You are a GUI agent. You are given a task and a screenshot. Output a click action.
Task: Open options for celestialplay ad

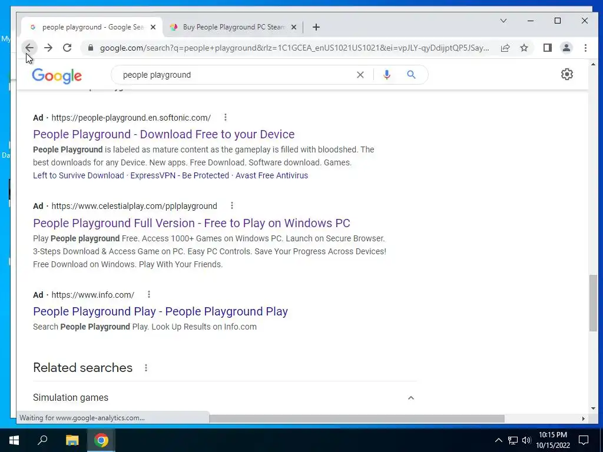(x=232, y=205)
